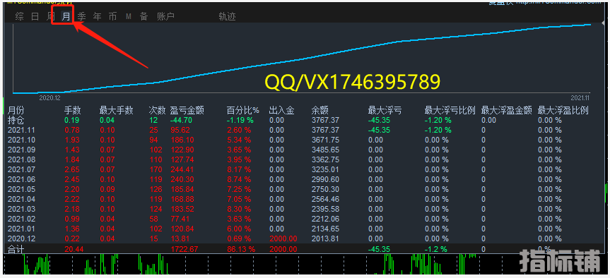Click the 最大浮盈金额 column header
The width and height of the screenshot is (610, 278).
(x=507, y=111)
